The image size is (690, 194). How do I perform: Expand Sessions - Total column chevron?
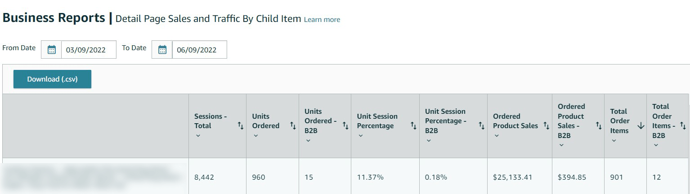tap(198, 135)
